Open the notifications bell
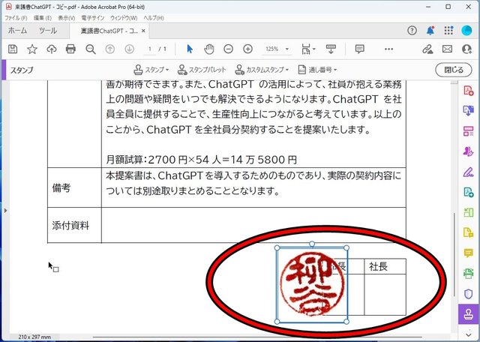Screen dimensions: 480x342 pyautogui.click(x=430, y=31)
